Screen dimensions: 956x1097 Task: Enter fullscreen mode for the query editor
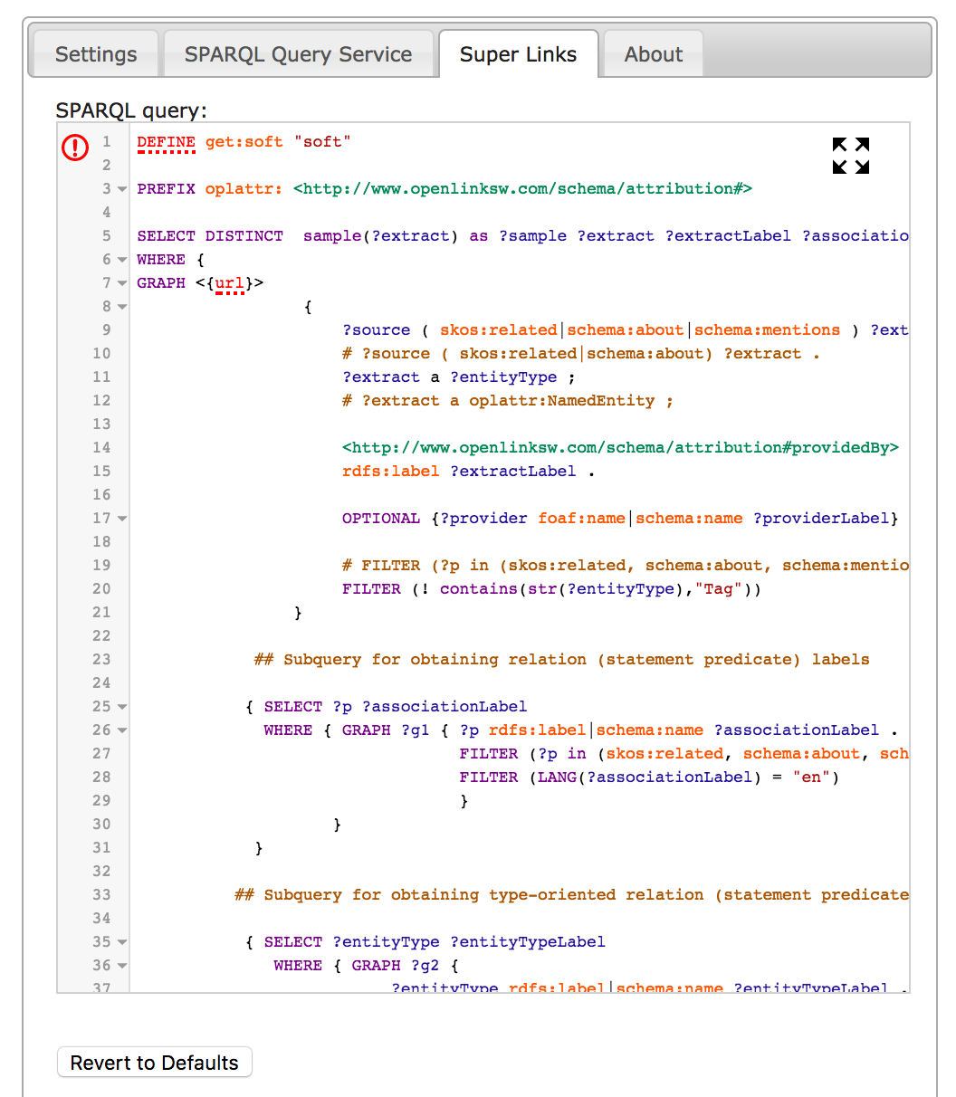click(849, 156)
